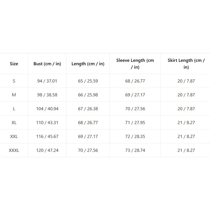Click the Length (cm / in) header
This screenshot has height=210, width=210.
pyautogui.click(x=88, y=64)
